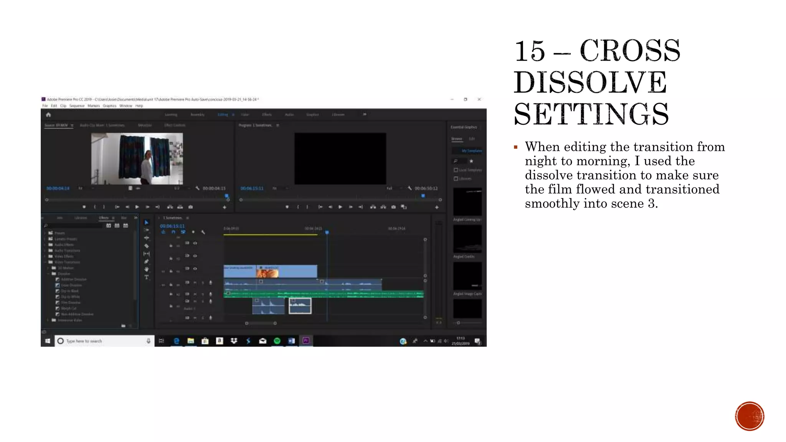Image resolution: width=786 pixels, height=442 pixels.
Task: Click Overwrite button in Source monitor
Action: click(180, 207)
